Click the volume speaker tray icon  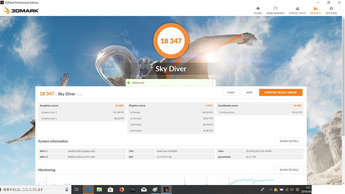292,189
